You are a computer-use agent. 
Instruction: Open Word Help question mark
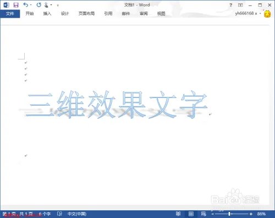point(230,5)
